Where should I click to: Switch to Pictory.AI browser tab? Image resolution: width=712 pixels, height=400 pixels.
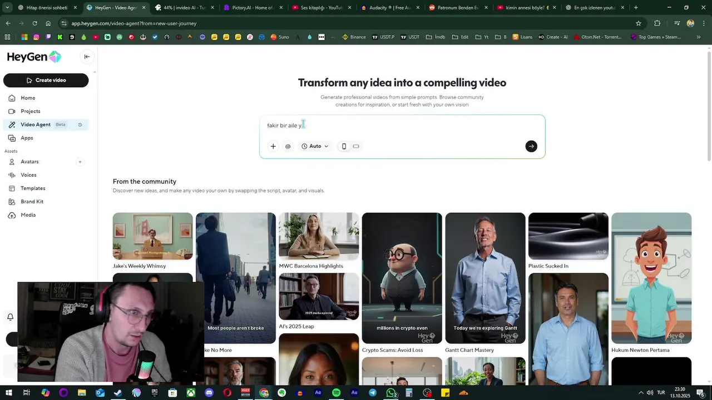[251, 8]
